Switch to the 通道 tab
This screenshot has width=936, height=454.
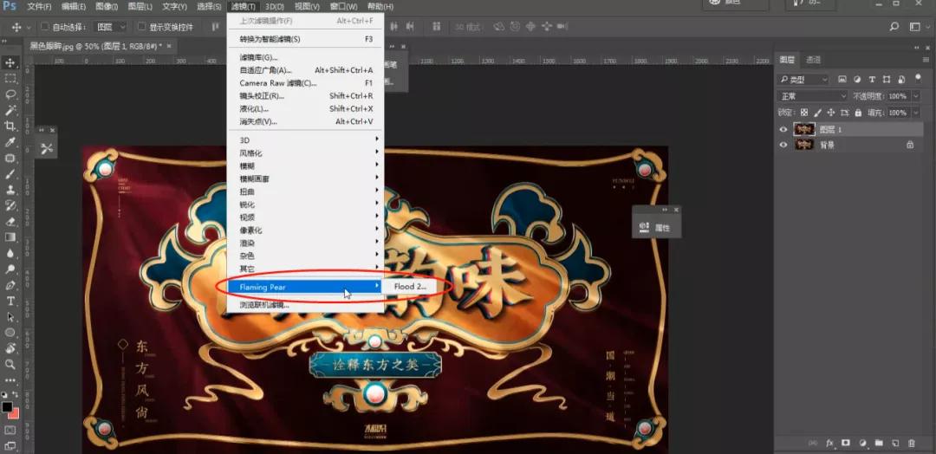[x=813, y=60]
